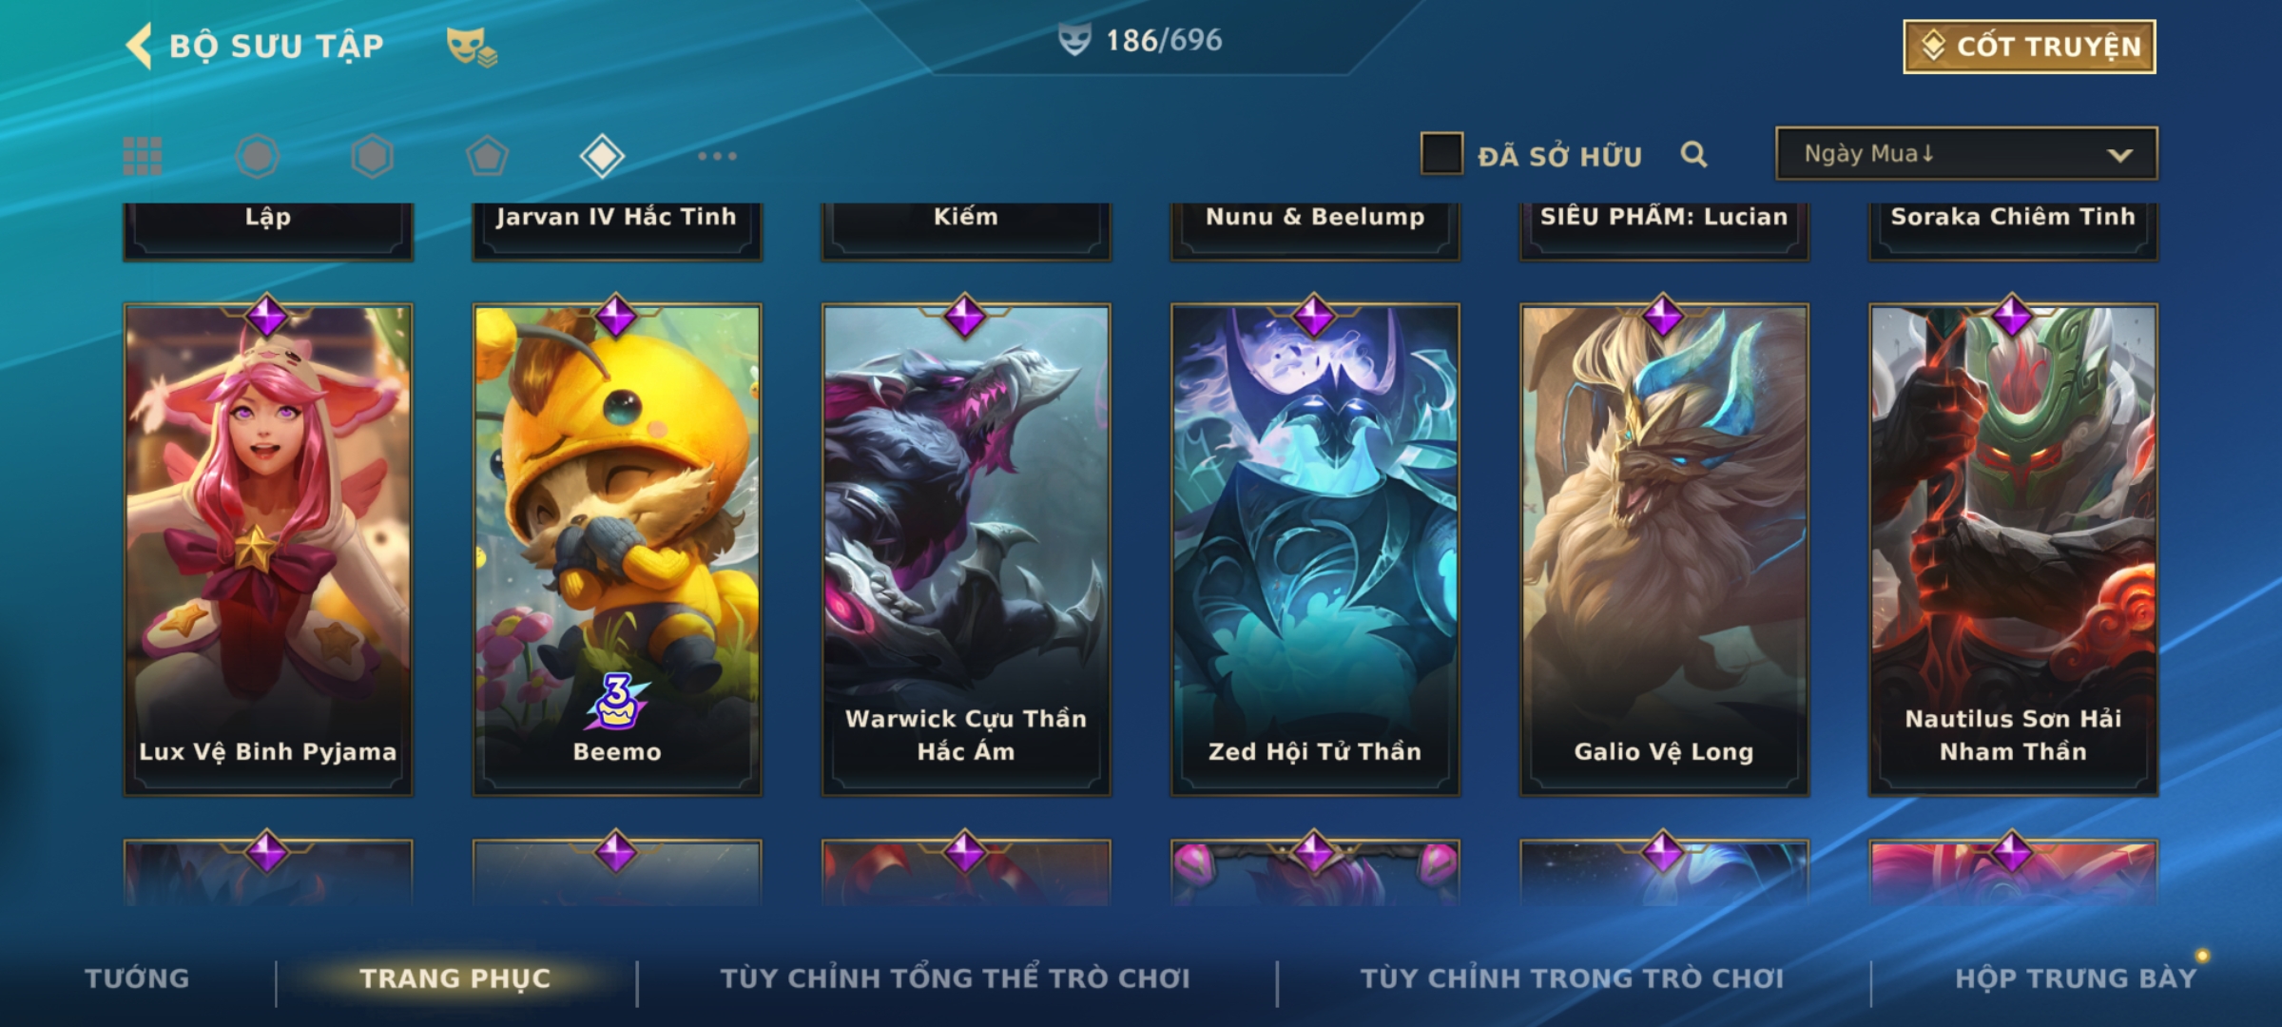Open skin search magnifier icon

(x=1693, y=154)
